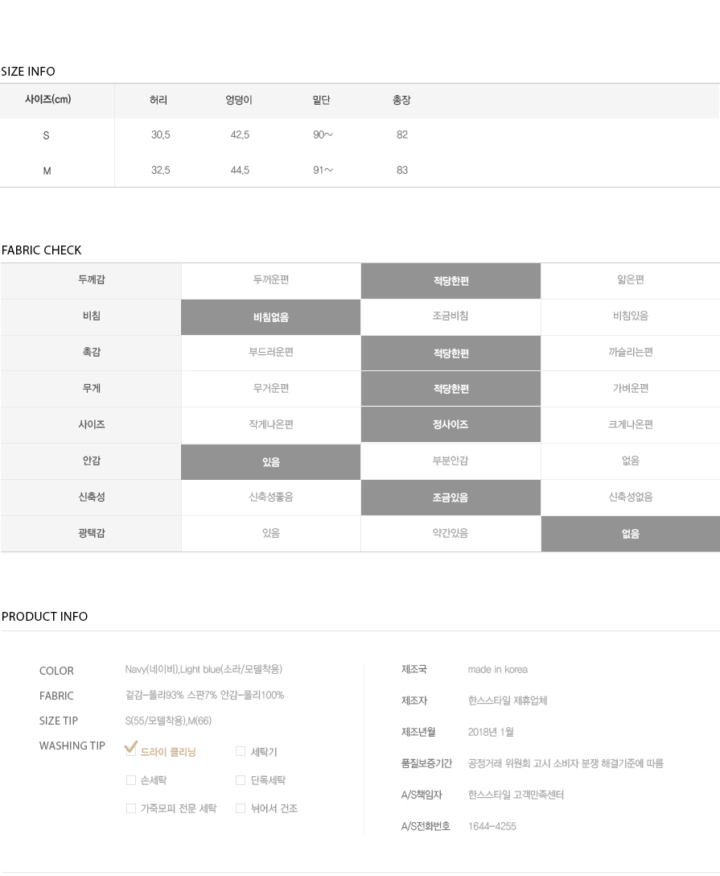Click highlighted 있음 in 안감 row
The image size is (720, 876).
[x=270, y=462]
